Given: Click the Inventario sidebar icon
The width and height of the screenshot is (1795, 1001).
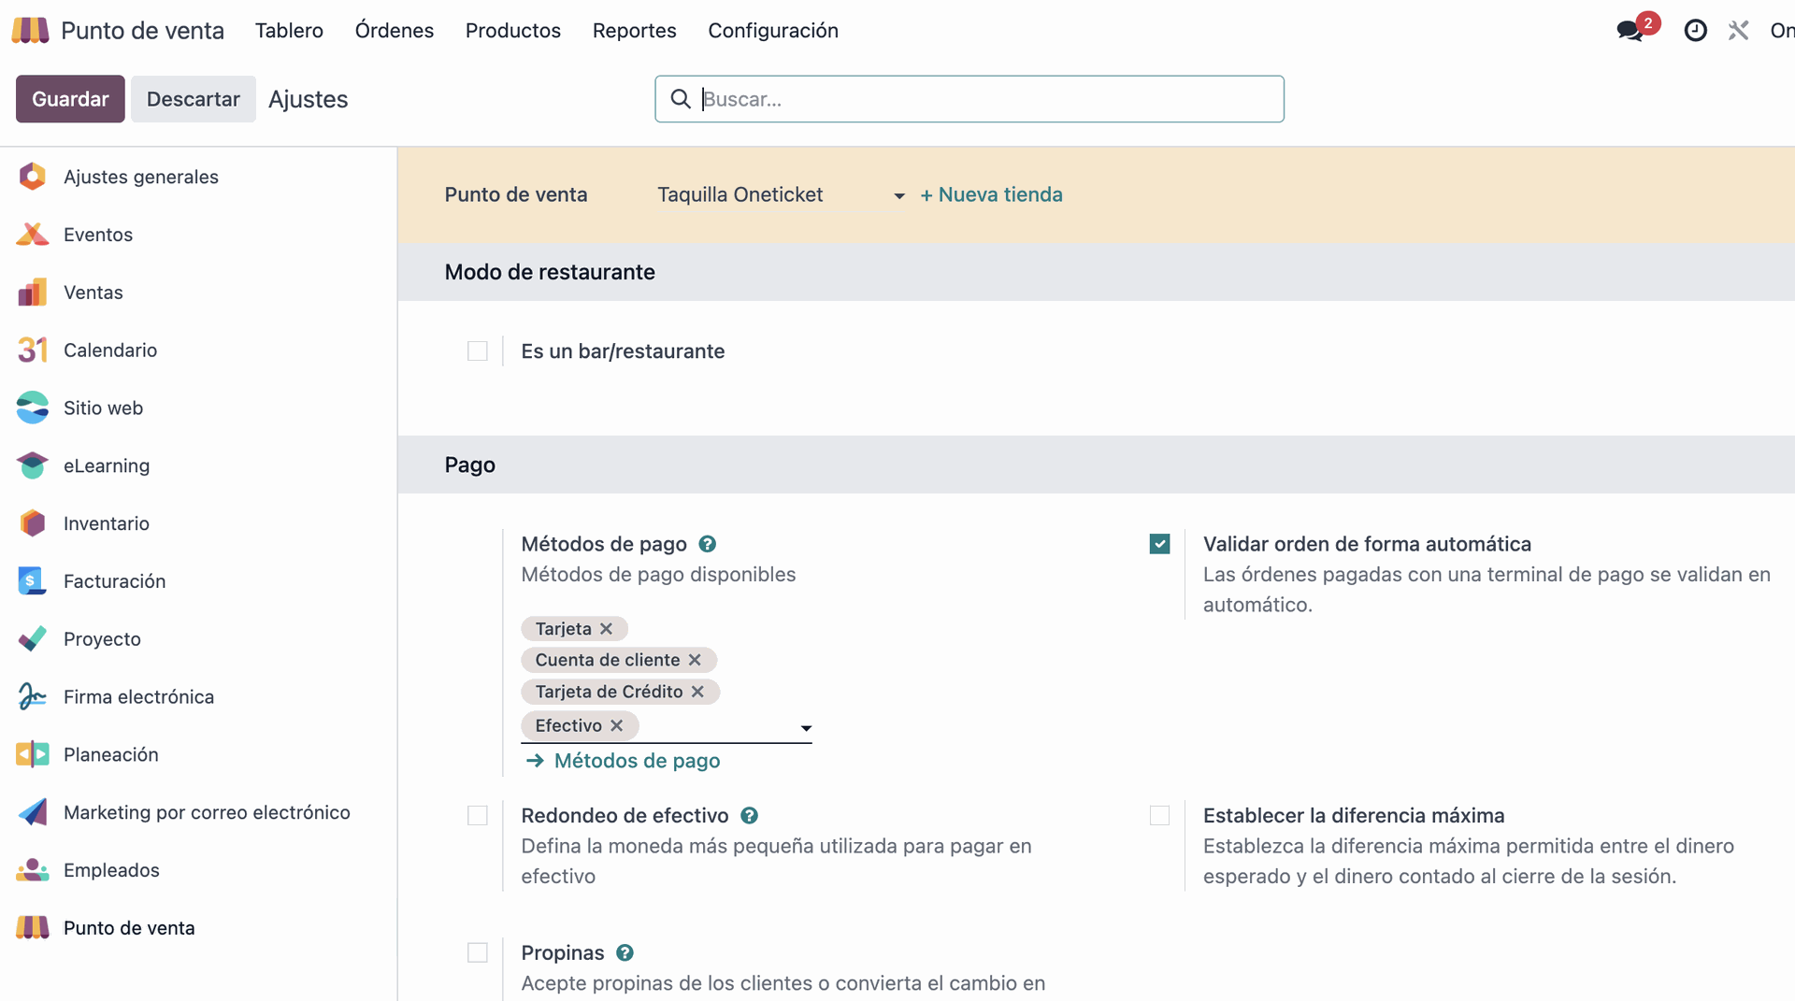Looking at the screenshot, I should pos(33,523).
